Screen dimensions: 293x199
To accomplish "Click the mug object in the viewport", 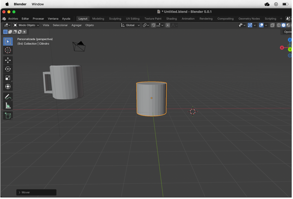I will tap(67, 81).
